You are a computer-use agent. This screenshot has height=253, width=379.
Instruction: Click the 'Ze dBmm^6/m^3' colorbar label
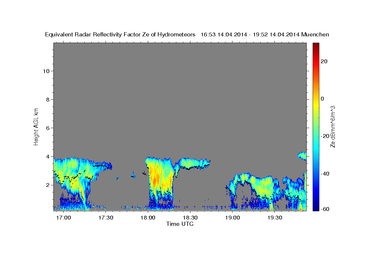point(333,126)
